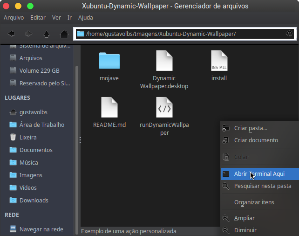Choose Organizar itens from context menu
Image resolution: width=299 pixels, height=236 pixels.
point(260,202)
